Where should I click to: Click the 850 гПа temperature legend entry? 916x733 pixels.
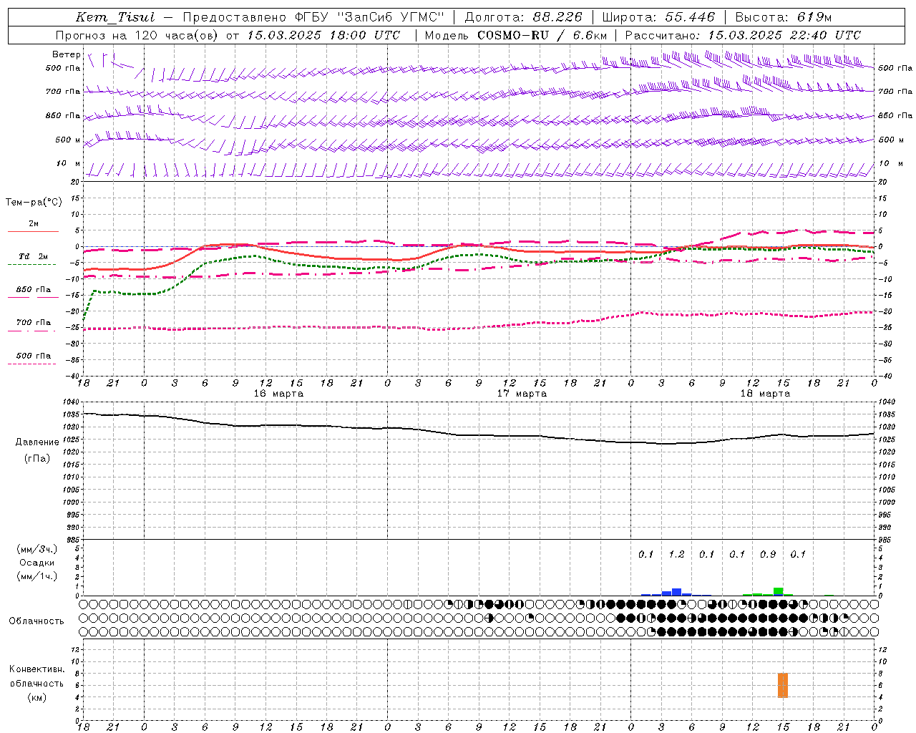[33, 290]
